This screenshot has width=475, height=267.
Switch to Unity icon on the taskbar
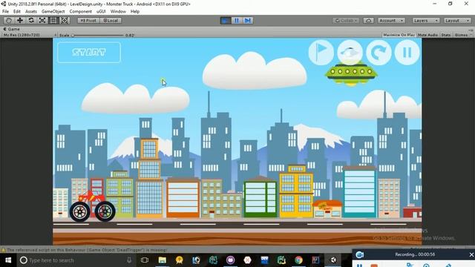click(333, 260)
